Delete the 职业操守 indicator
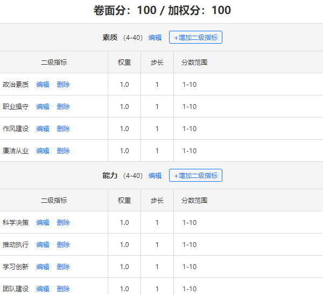 pos(63,107)
